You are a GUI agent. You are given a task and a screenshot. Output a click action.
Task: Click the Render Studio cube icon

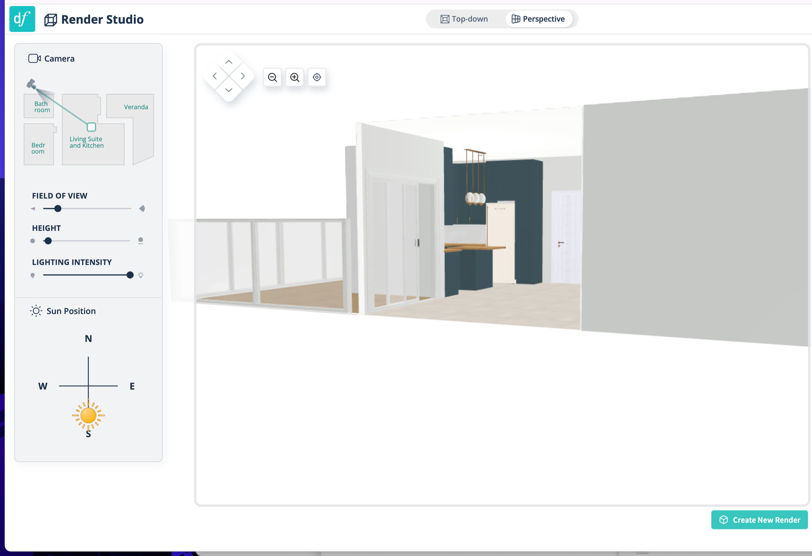(x=51, y=20)
